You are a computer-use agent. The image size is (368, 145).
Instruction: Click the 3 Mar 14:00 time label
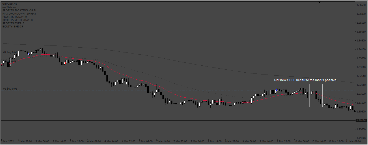click(x=60, y=142)
